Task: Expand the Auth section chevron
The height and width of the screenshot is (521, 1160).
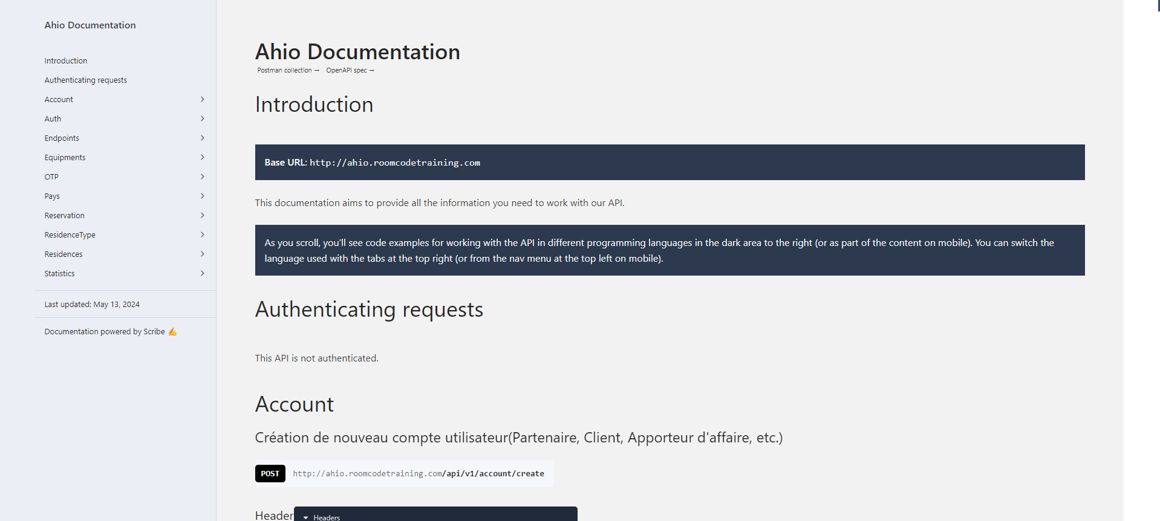Action: [202, 118]
